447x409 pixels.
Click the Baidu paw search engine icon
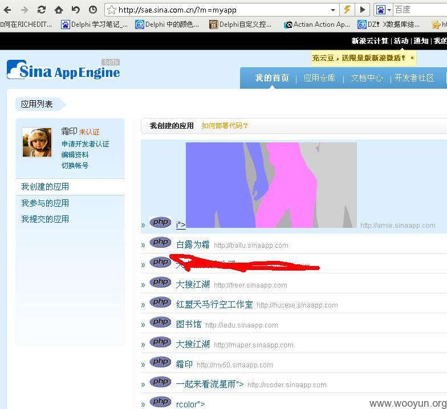click(x=381, y=10)
